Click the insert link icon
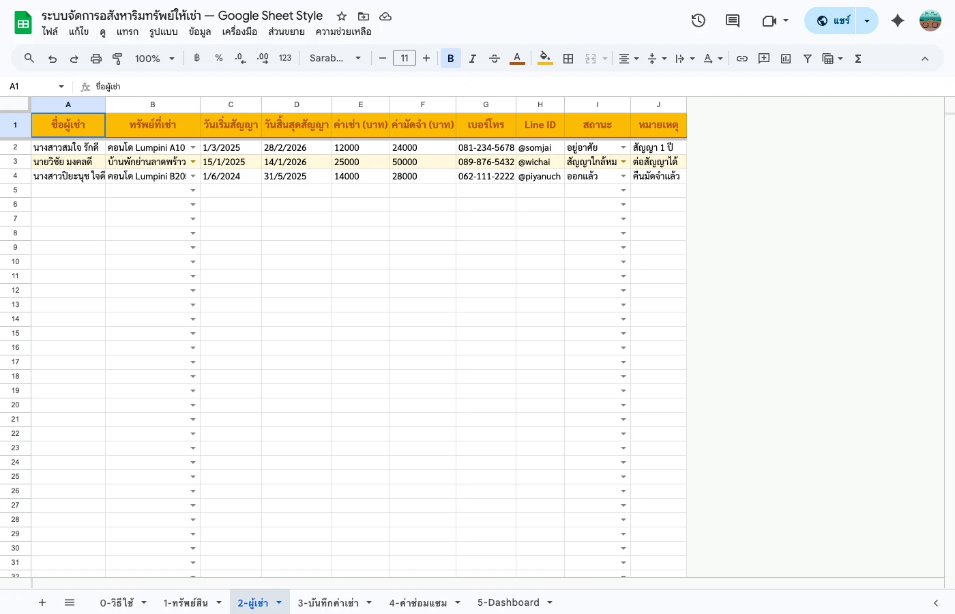Image resolution: width=955 pixels, height=614 pixels. pyautogui.click(x=742, y=59)
